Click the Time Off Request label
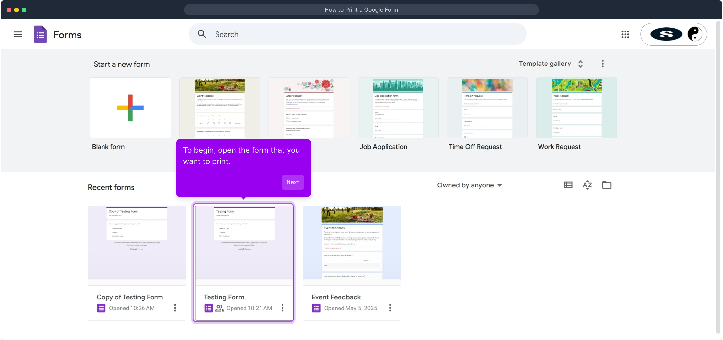This screenshot has height=340, width=723. (x=475, y=147)
